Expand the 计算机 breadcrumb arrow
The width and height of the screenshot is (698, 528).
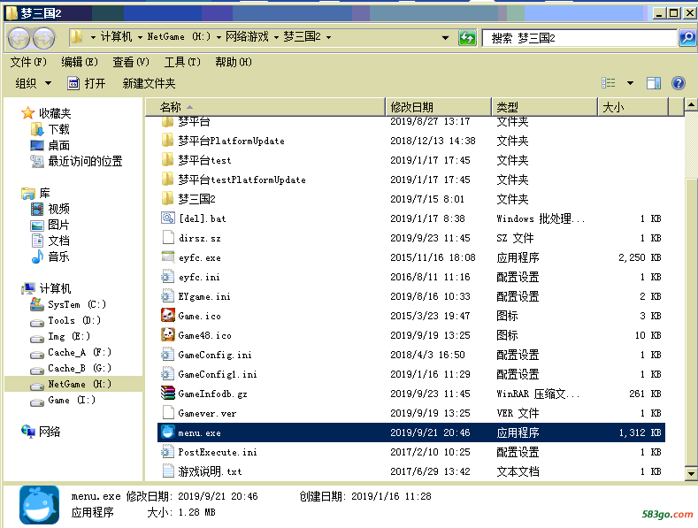[140, 37]
